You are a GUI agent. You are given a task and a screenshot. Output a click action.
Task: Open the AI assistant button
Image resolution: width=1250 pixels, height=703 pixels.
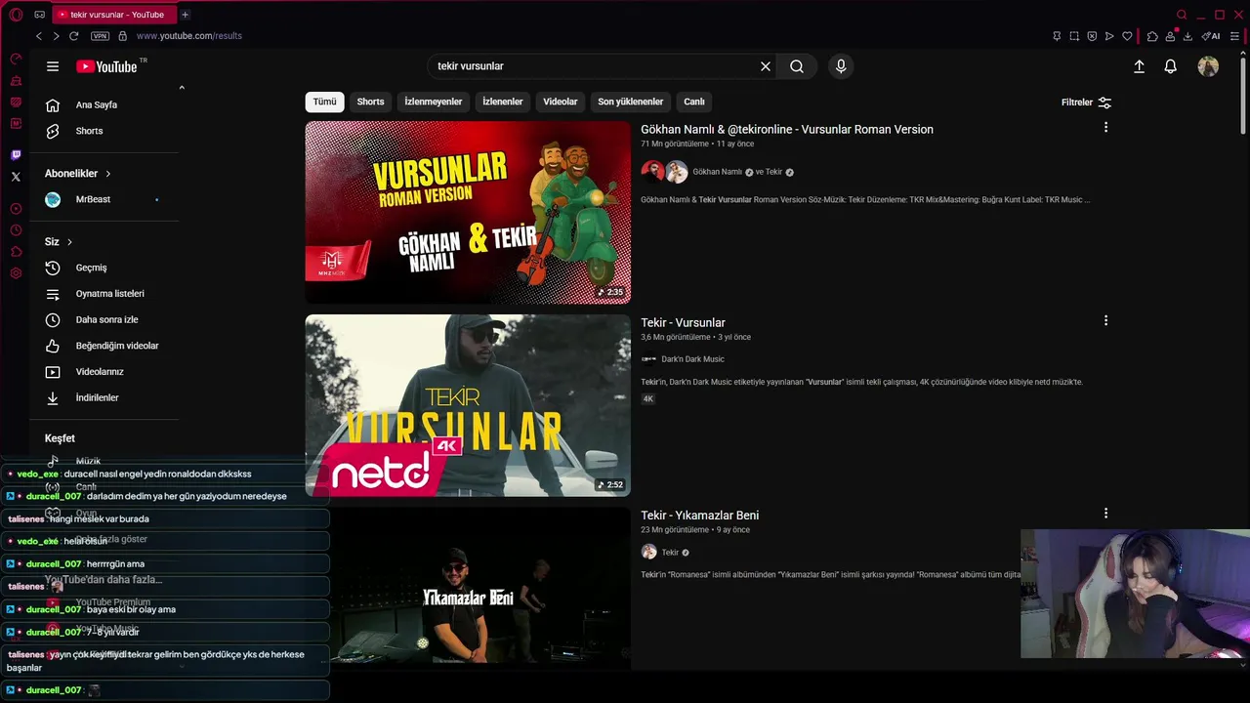click(1211, 36)
